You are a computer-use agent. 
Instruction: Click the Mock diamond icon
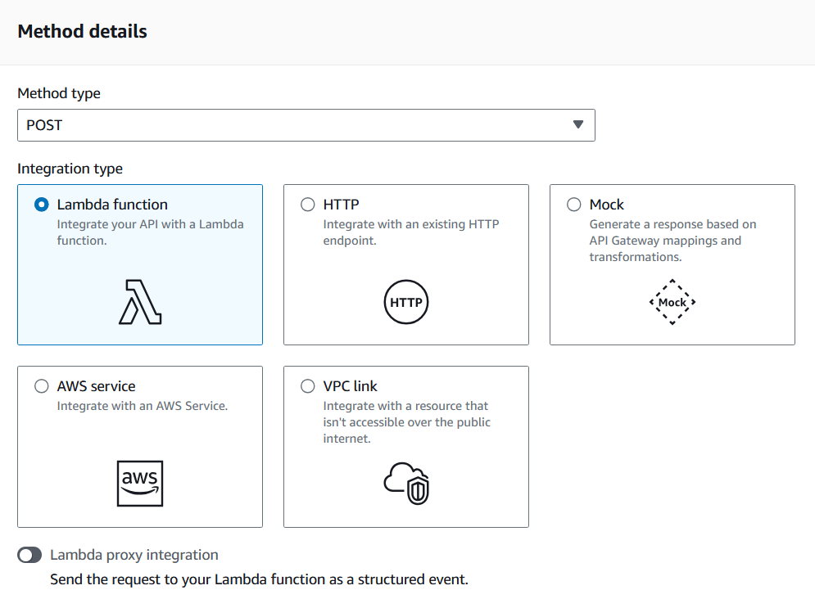tap(672, 302)
